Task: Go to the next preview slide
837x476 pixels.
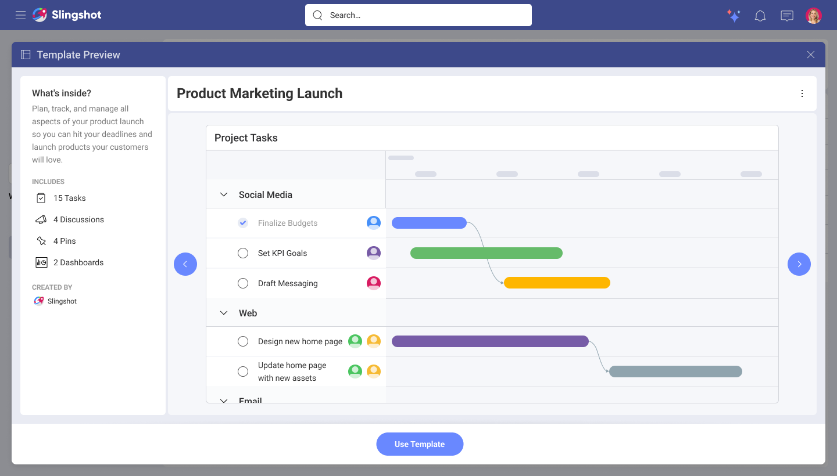Action: (x=799, y=264)
